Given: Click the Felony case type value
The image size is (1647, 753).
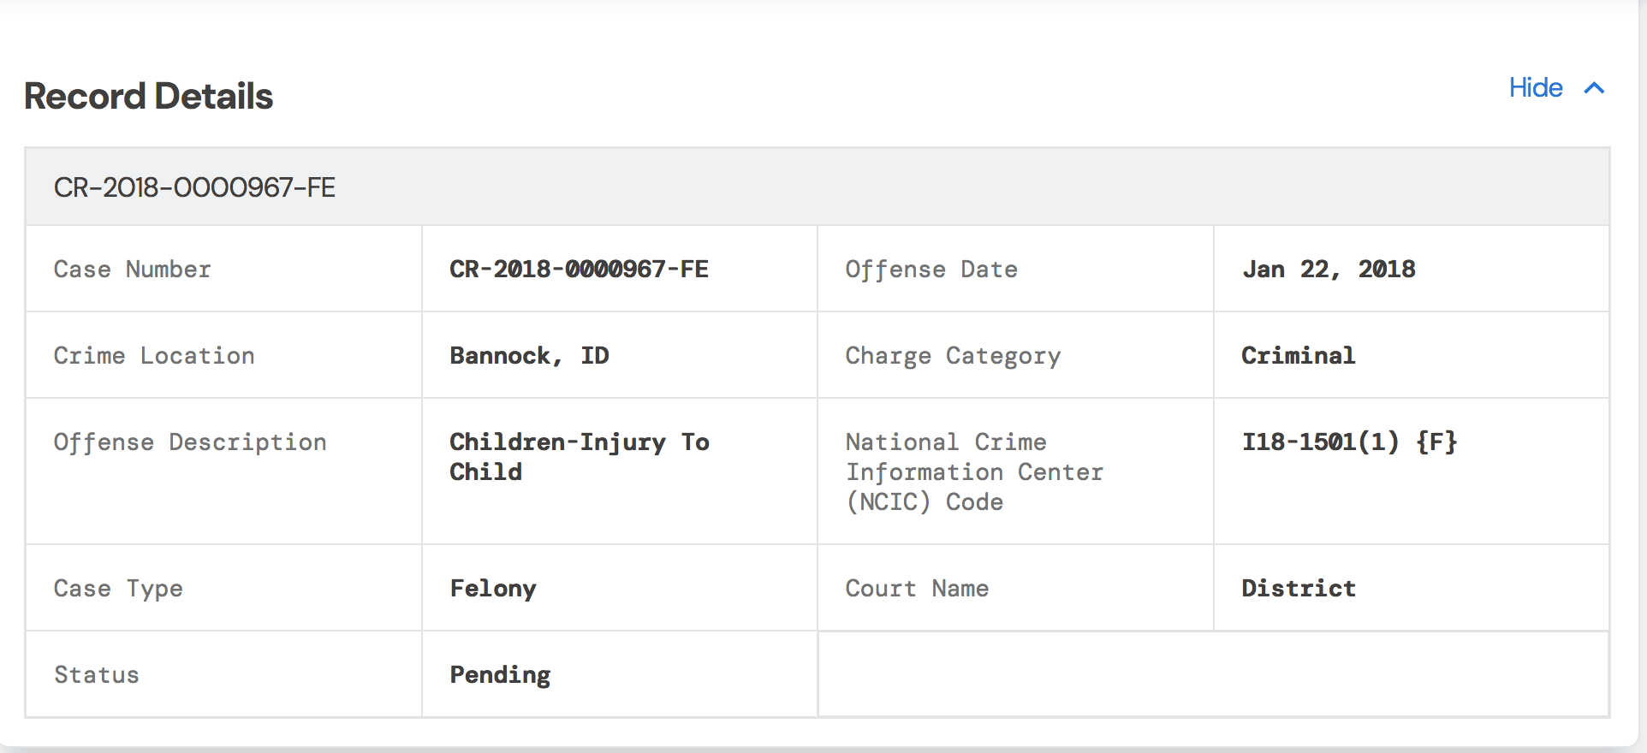Looking at the screenshot, I should tap(493, 589).
